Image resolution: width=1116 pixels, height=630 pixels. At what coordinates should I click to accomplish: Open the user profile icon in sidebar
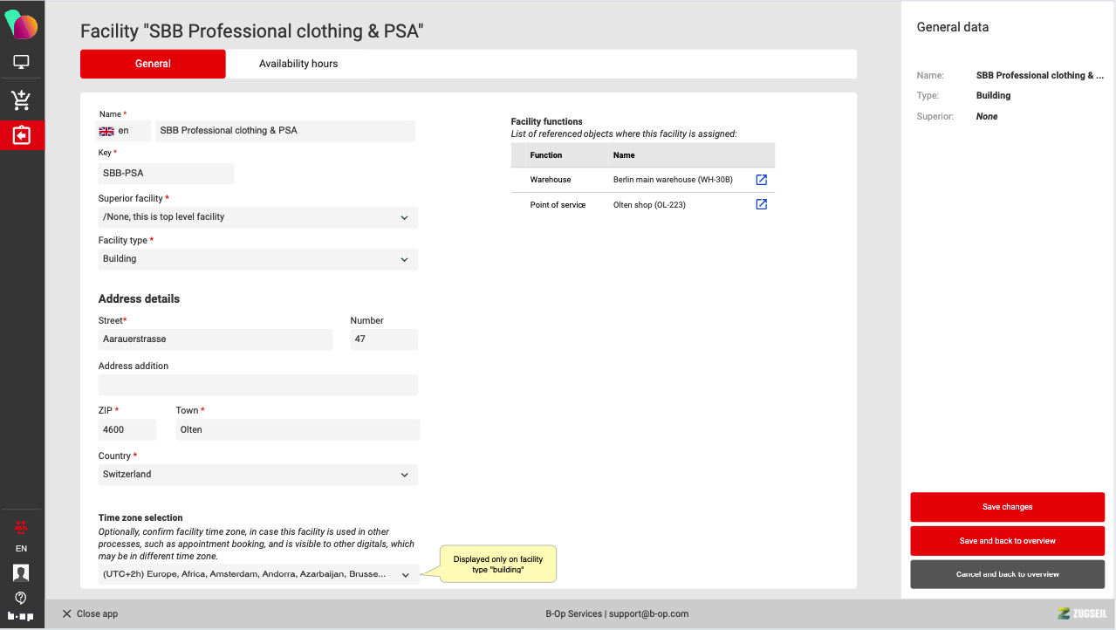click(x=21, y=572)
